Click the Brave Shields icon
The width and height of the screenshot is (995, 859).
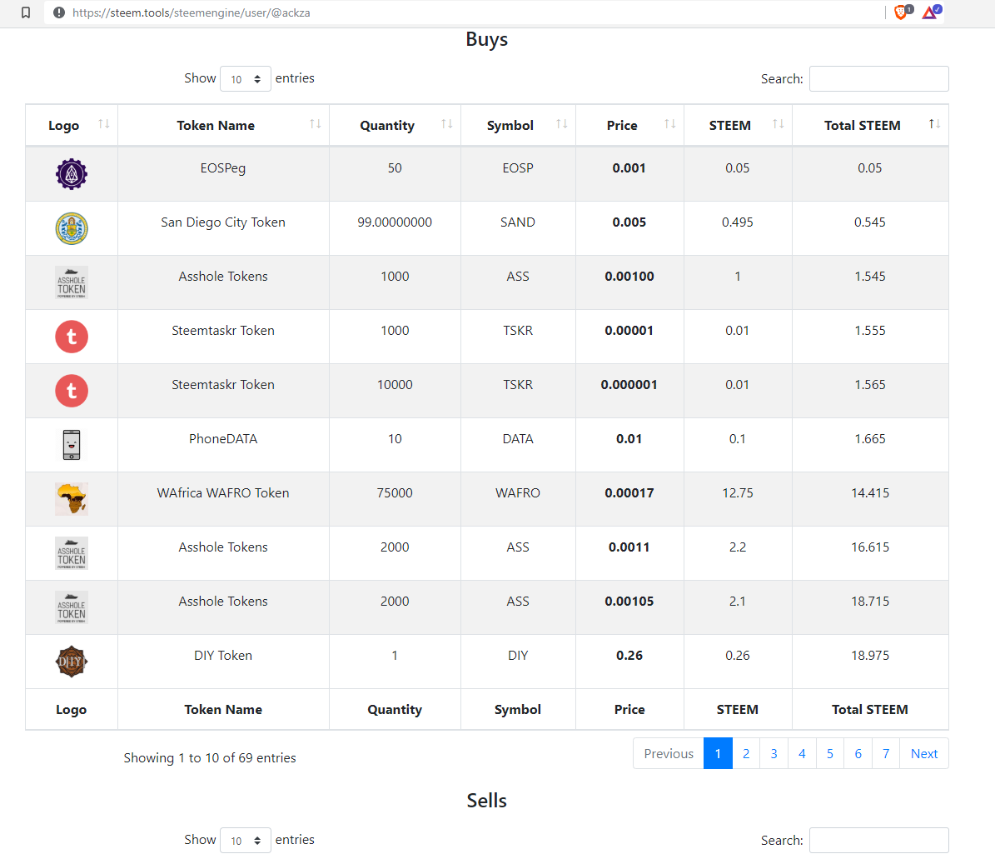click(x=901, y=12)
